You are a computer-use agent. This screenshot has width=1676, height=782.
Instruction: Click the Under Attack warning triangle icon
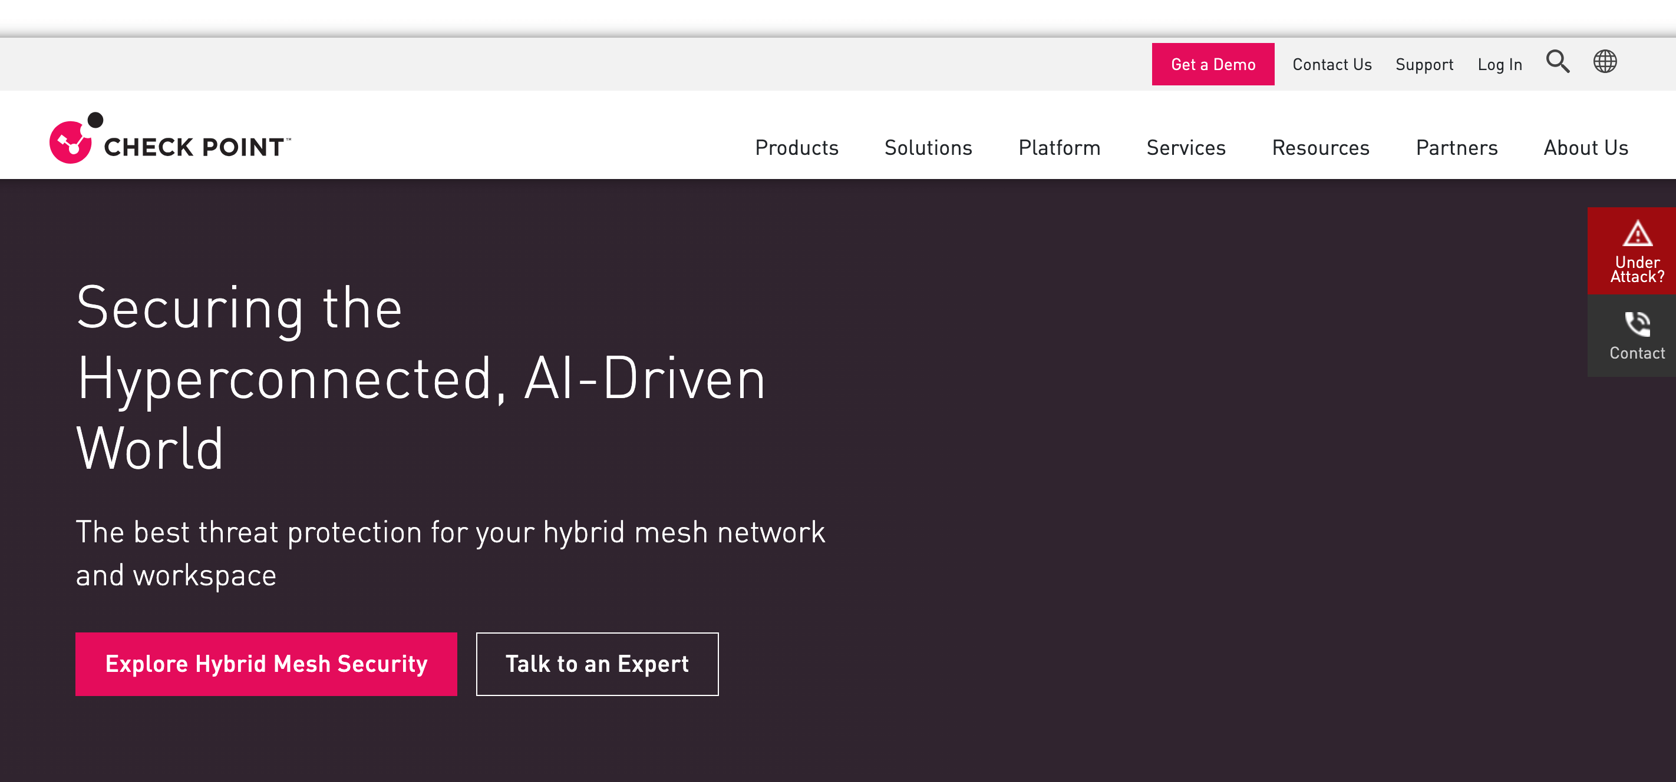[x=1637, y=234]
